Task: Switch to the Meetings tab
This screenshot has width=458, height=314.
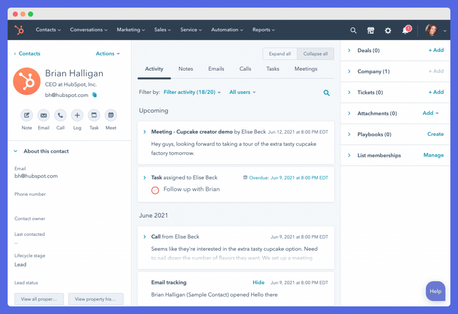Action: click(x=306, y=69)
